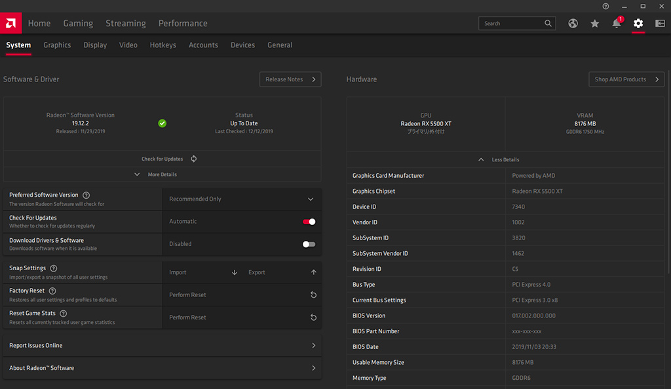Click the Check for Updates refresh icon
Screen dimensions: 671x389
pyautogui.click(x=194, y=159)
